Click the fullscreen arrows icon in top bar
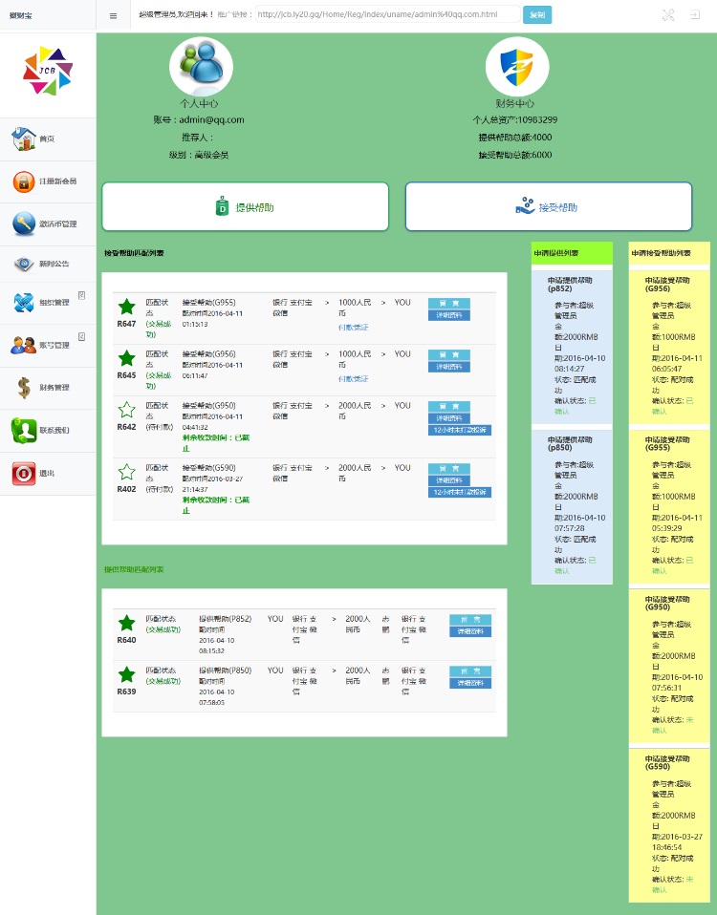The height and width of the screenshot is (915, 717). coord(668,15)
